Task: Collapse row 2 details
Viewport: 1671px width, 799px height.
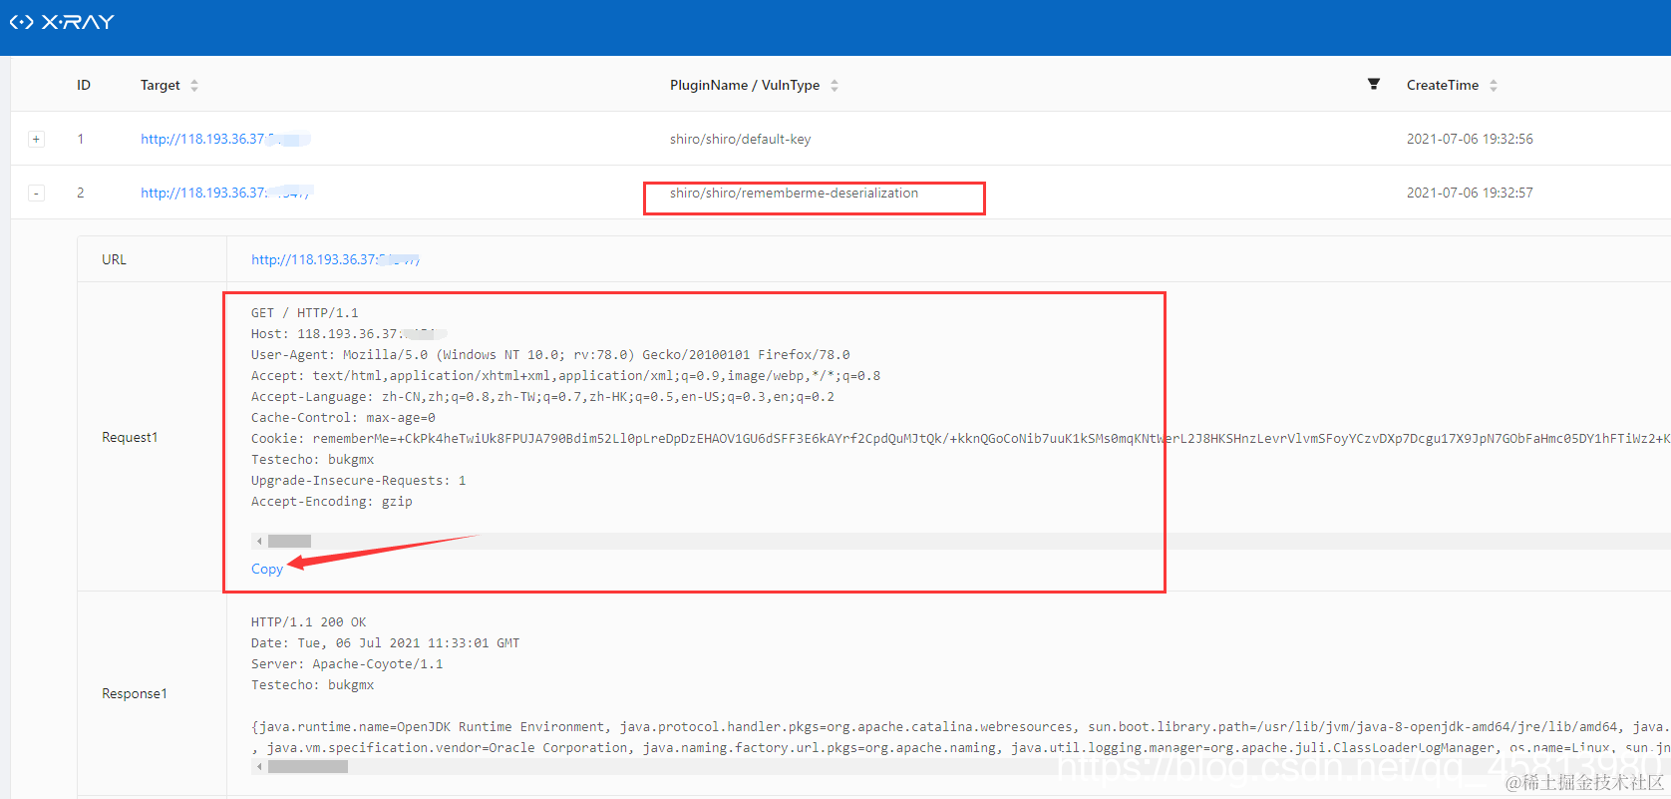Action: point(36,193)
